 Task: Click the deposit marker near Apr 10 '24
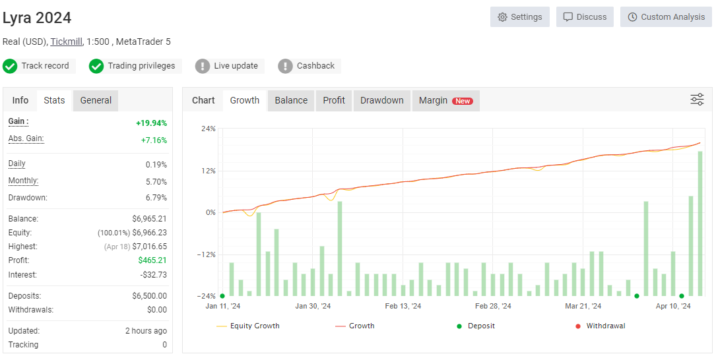(681, 296)
